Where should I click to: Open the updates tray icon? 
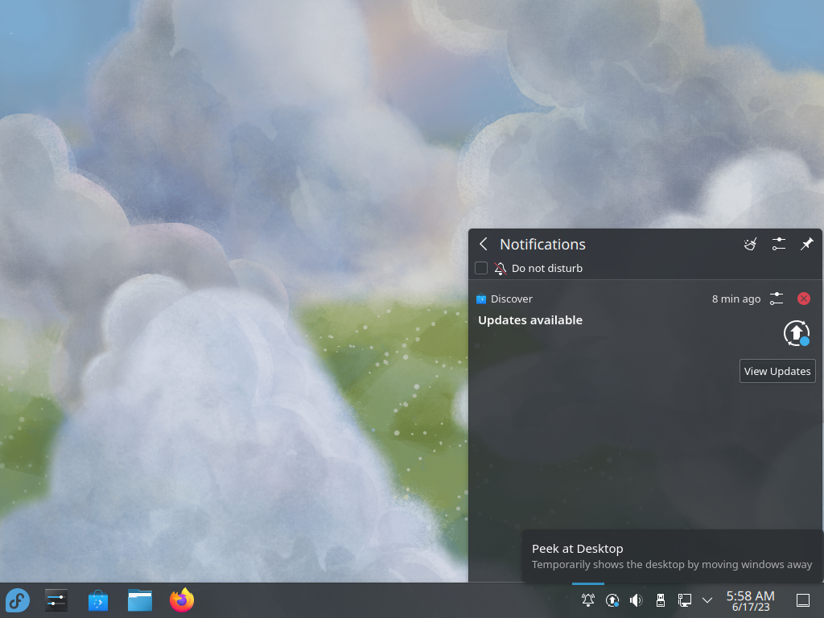pyautogui.click(x=612, y=600)
